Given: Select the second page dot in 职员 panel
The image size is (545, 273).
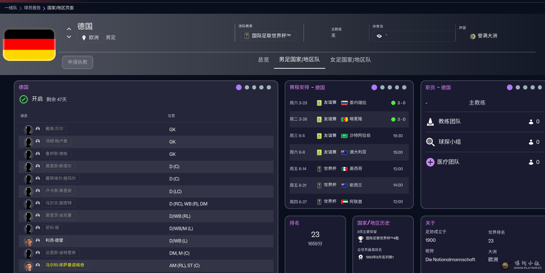Looking at the screenshot, I should coord(518,87).
